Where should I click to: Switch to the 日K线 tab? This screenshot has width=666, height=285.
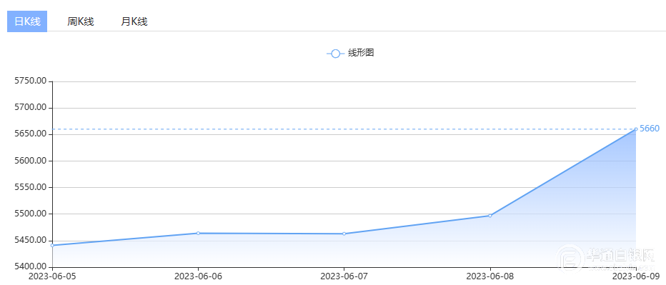pos(27,21)
